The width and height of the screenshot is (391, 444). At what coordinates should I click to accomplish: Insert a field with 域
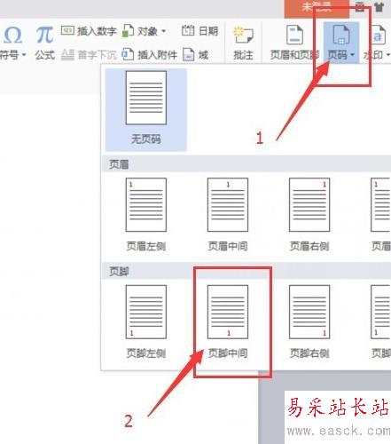point(195,55)
